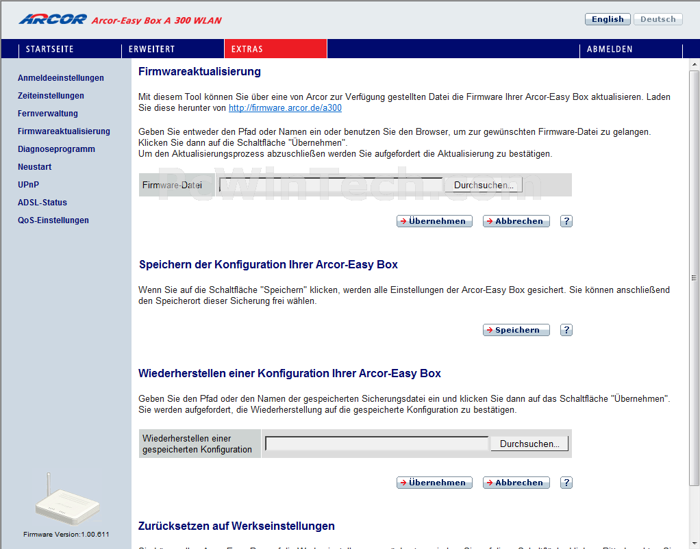This screenshot has width=700, height=549.
Task: Focus the restore configuration file field
Action: tap(377, 444)
